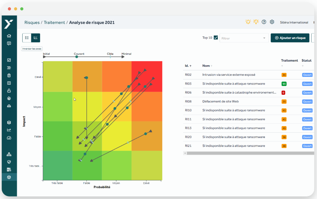Viewport: 317px width, 199px height.
Task: Go to Risques breadcrumb
Action: click(32, 23)
